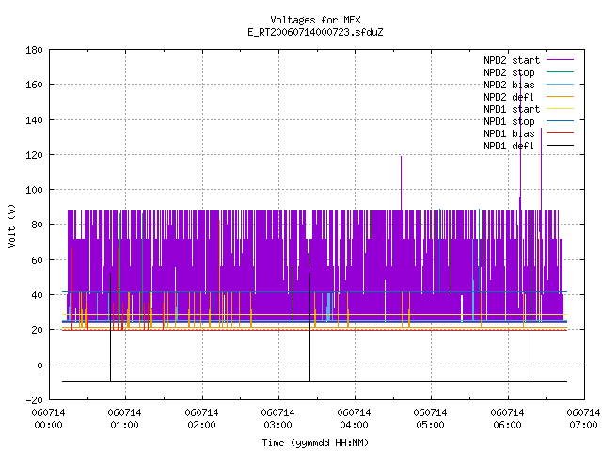Click the y-axis tick value 60

click(37, 260)
